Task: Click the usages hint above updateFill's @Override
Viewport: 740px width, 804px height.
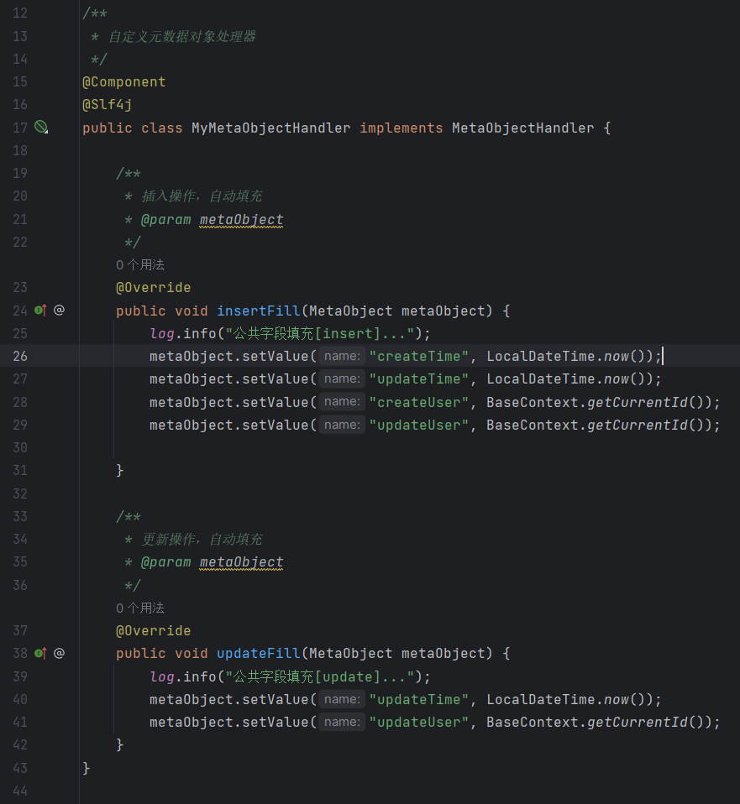Action: (140, 608)
